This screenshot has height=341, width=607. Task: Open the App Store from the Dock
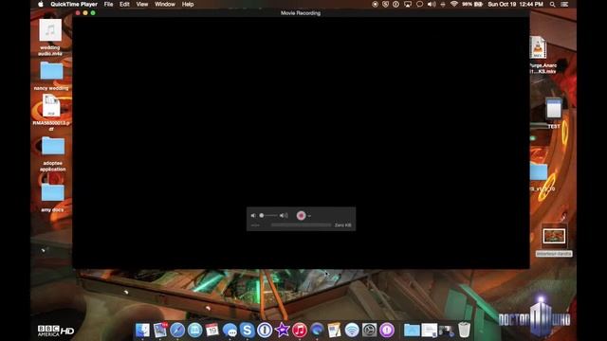pos(194,331)
